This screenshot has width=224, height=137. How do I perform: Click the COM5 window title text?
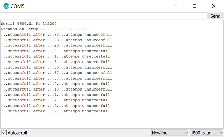(x=17, y=6)
